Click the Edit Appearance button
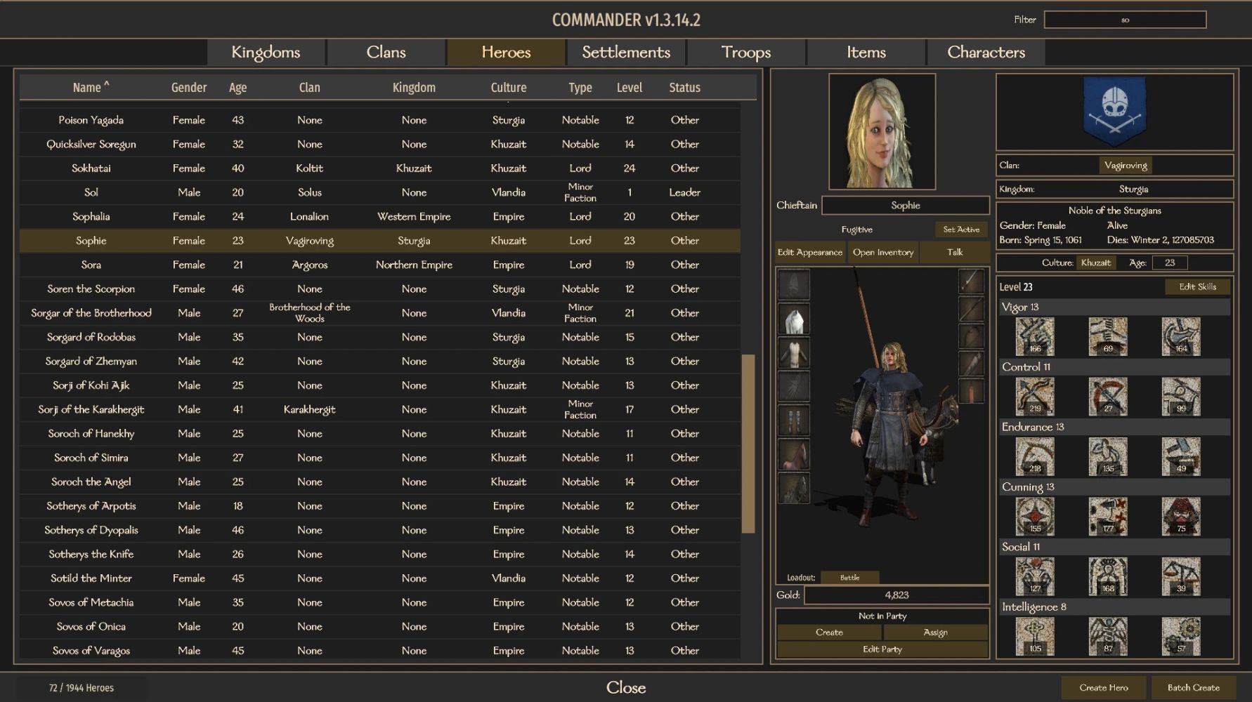Viewport: 1252px width, 702px height. [x=809, y=253]
